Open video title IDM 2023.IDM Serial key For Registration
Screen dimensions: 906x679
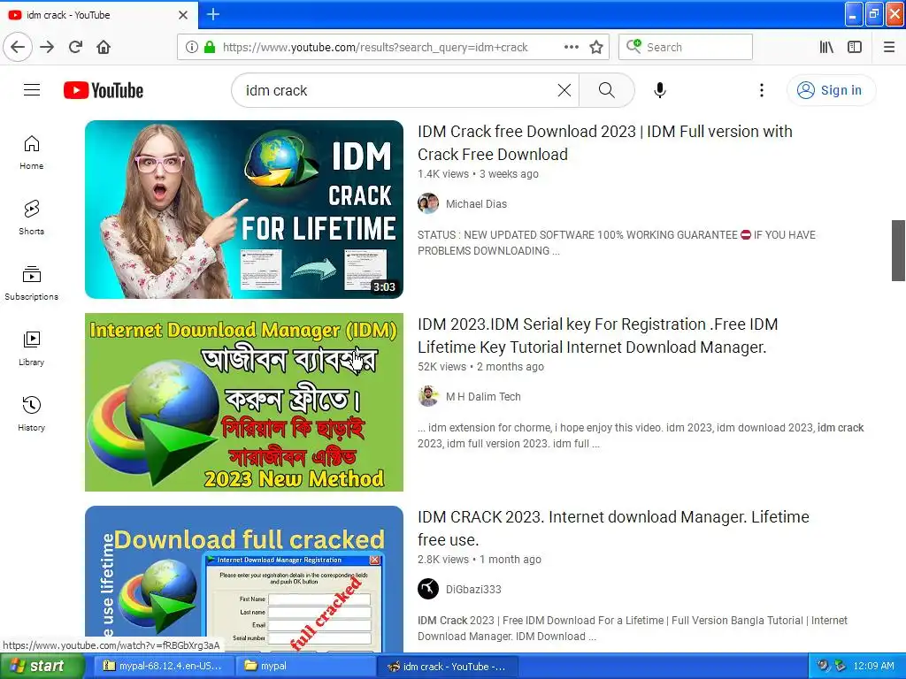point(597,335)
